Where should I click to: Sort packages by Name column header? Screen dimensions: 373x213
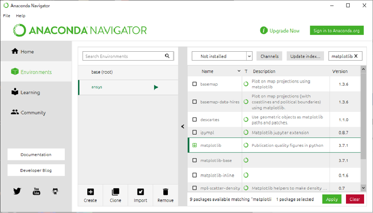(207, 71)
